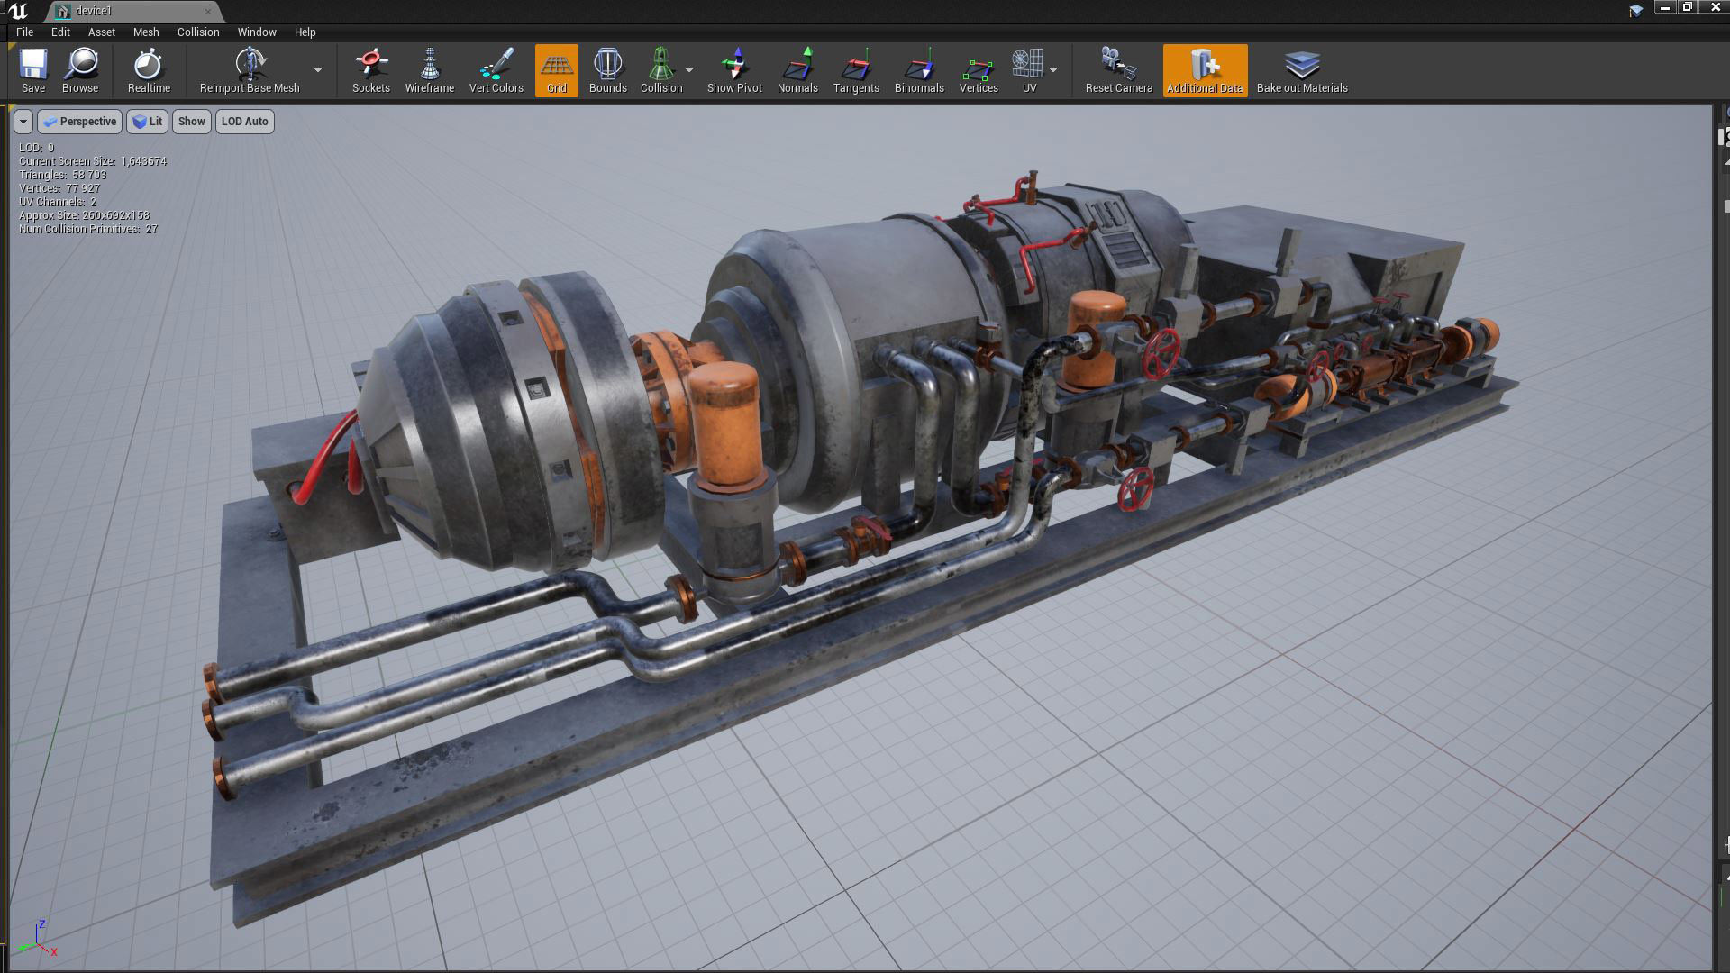This screenshot has width=1730, height=973.
Task: Open the Collision options dropdown arrow
Action: pyautogui.click(x=689, y=70)
